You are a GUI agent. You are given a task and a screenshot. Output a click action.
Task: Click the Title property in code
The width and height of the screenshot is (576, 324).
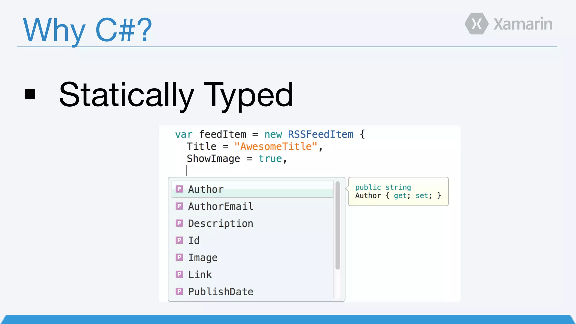[202, 147]
